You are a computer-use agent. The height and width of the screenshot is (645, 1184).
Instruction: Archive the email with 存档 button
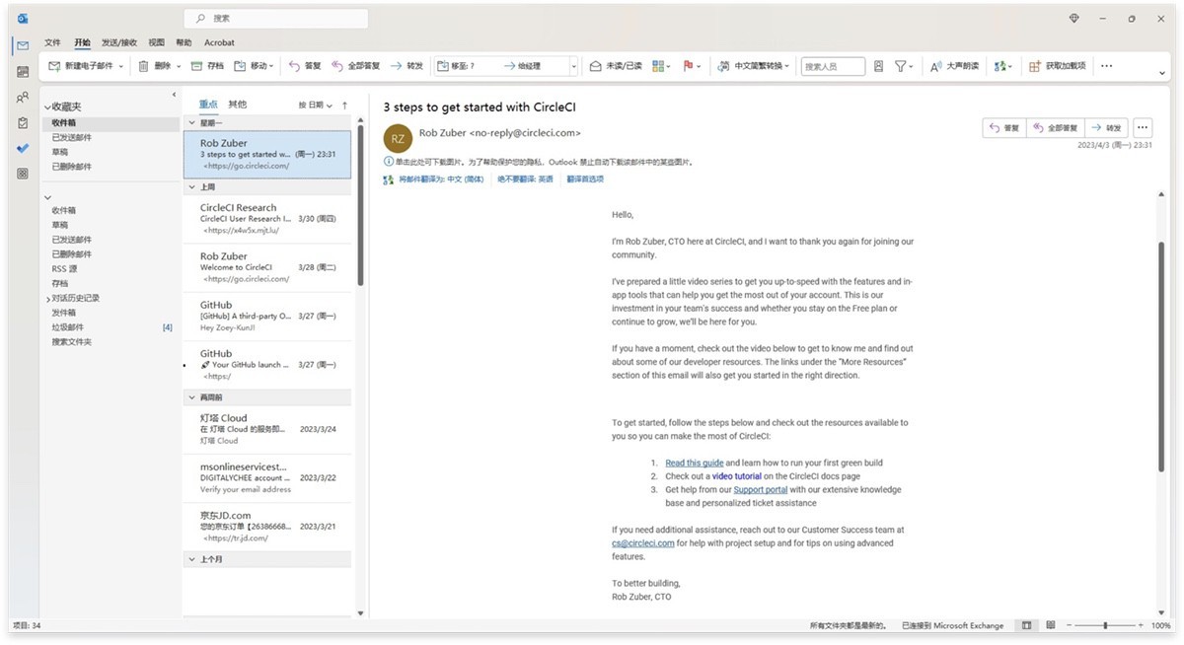point(208,66)
